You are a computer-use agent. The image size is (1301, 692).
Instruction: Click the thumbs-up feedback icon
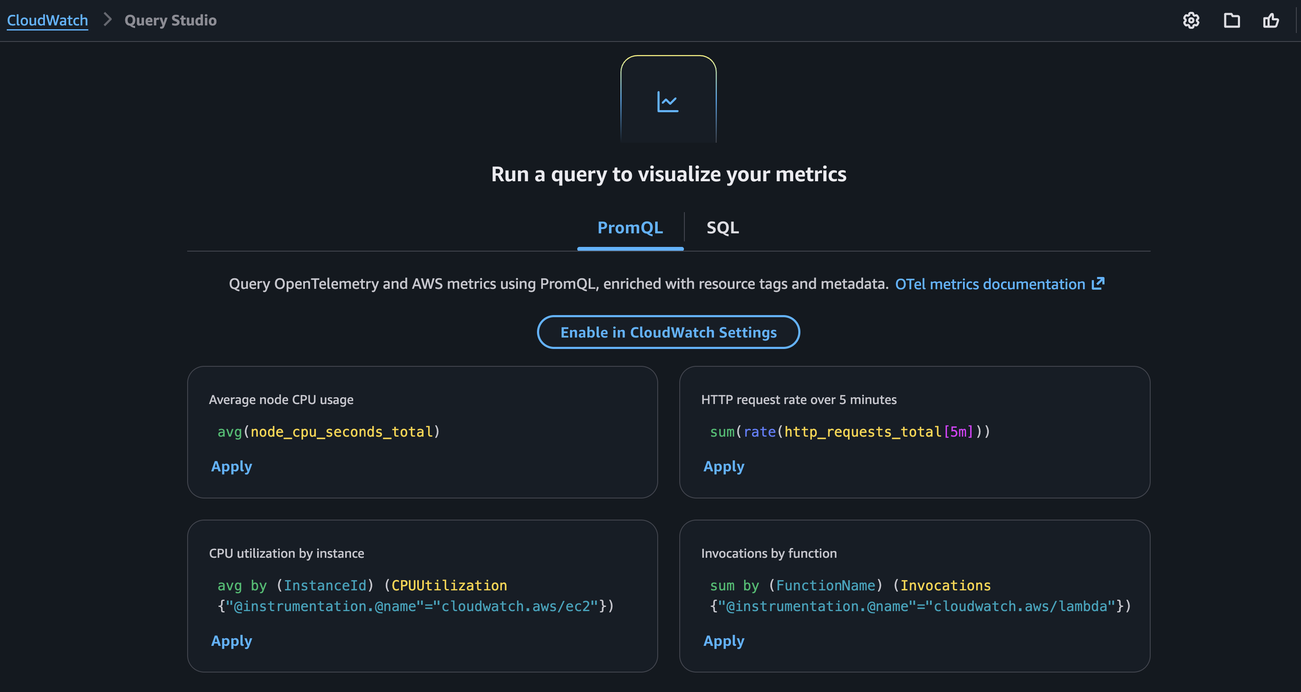pos(1271,20)
